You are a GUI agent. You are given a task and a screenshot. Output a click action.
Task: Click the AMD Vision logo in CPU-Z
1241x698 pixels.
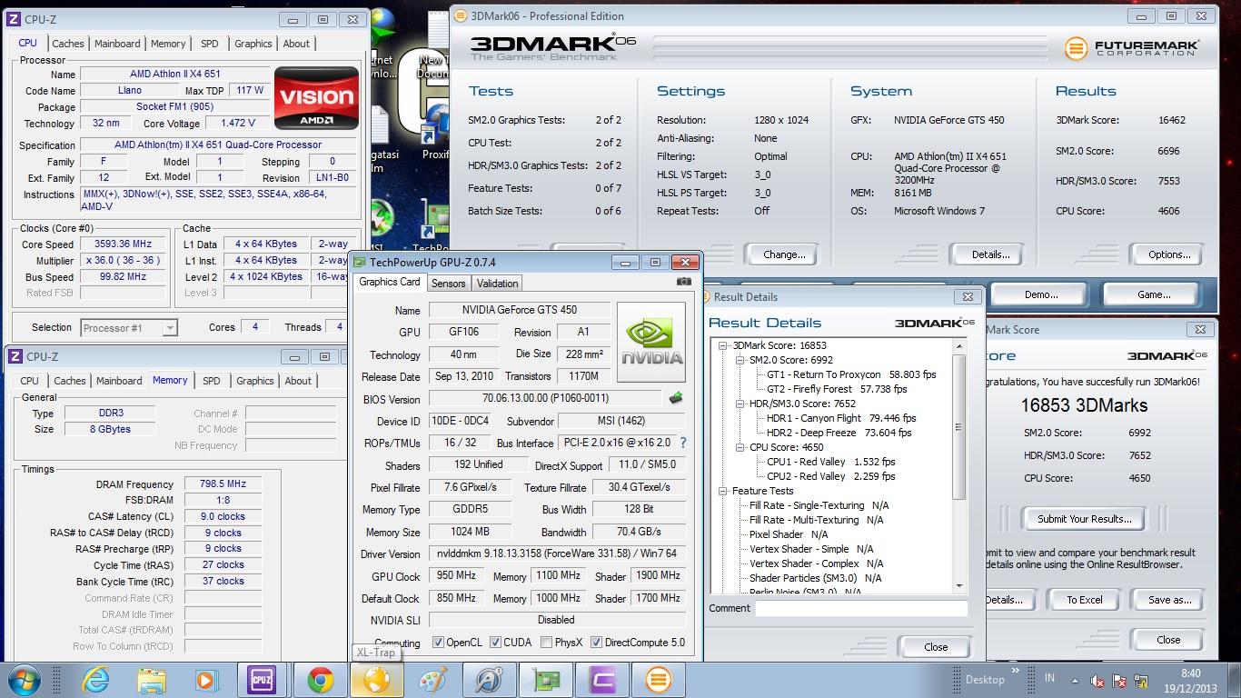[316, 97]
